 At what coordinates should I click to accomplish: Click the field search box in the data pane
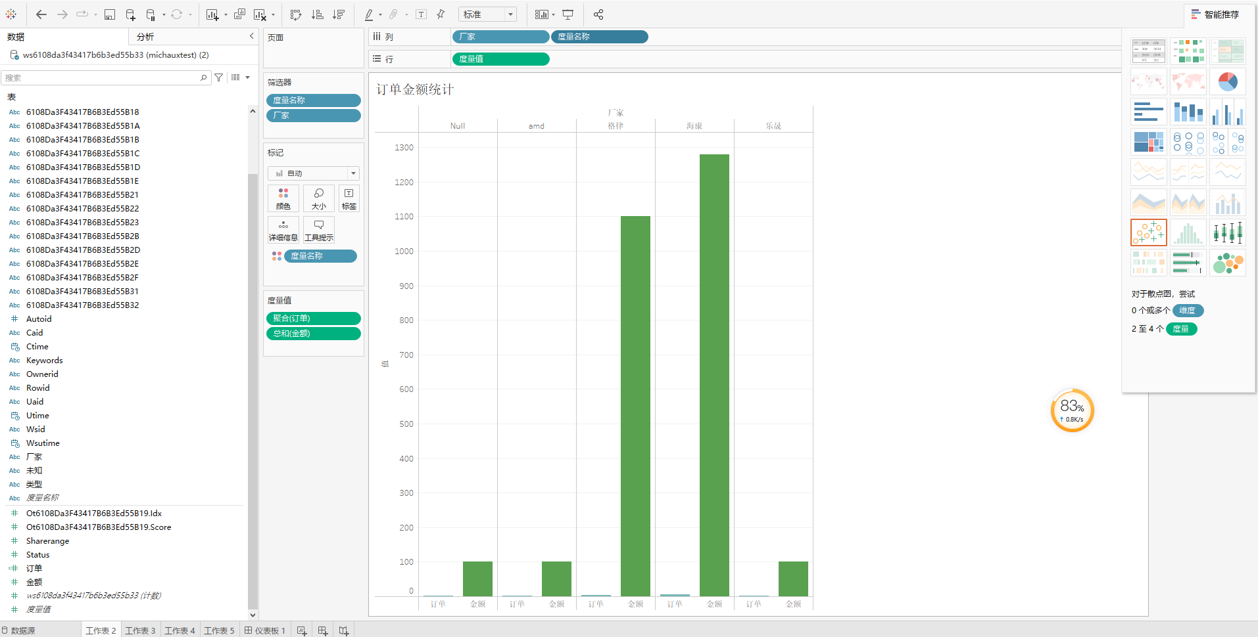102,77
